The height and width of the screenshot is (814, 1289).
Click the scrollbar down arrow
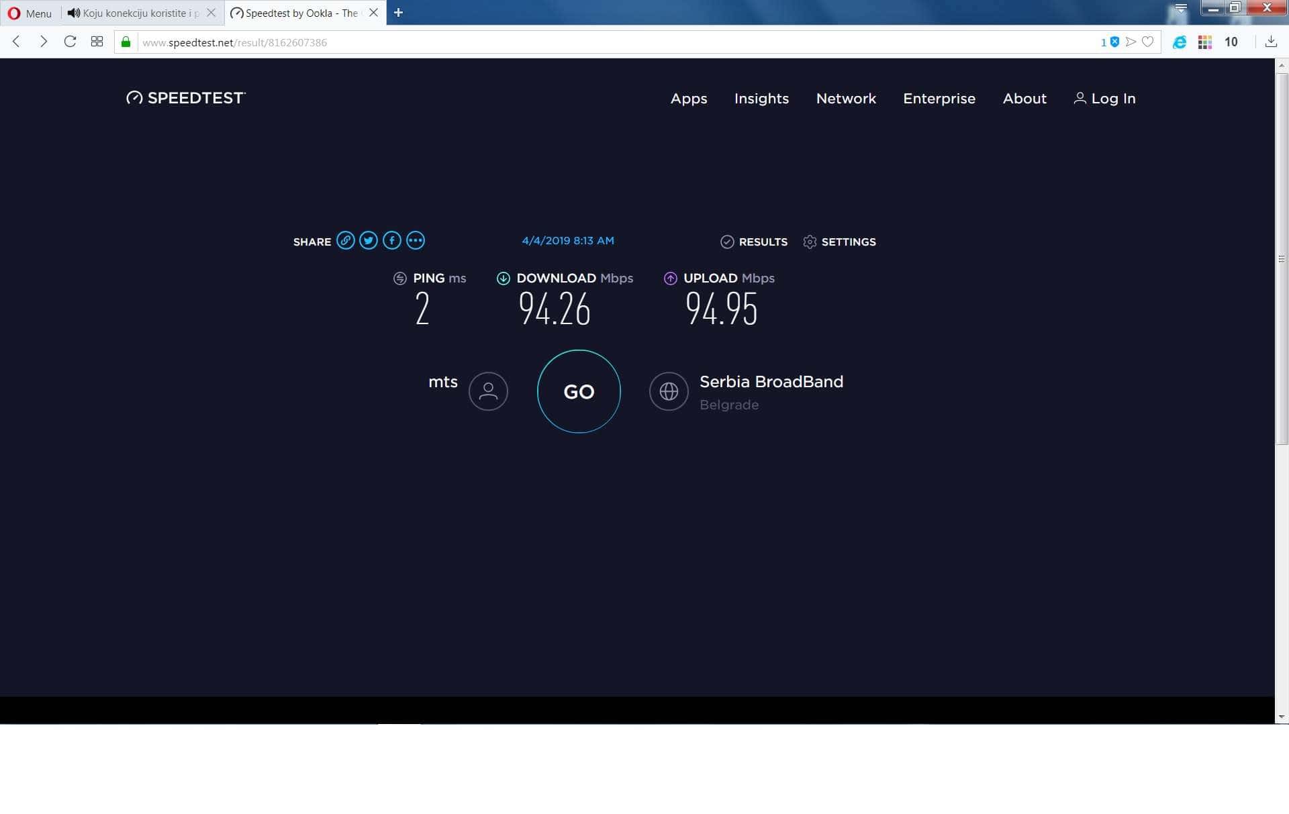tap(1282, 717)
